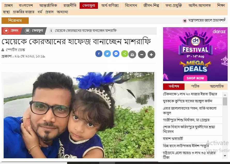Click the news list scroll-up arrow

click(x=225, y=95)
